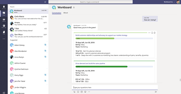Insert a GIF using the GIF icon
The width and height of the screenshot is (181, 94).
(82, 92)
